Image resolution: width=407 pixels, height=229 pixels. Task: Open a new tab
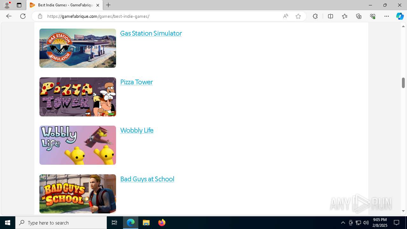coord(108,5)
